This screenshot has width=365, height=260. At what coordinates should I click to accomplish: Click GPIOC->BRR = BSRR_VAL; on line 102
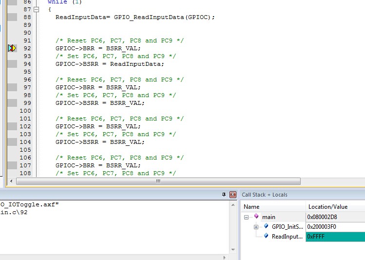coord(98,126)
